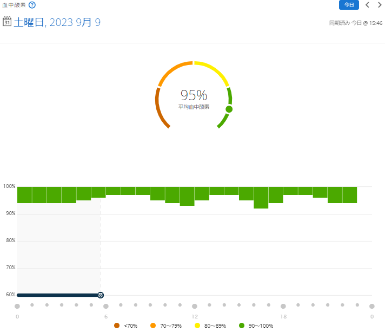The width and height of the screenshot is (385, 332).
Task: Open the calendar date picker icon
Action: coord(7,22)
